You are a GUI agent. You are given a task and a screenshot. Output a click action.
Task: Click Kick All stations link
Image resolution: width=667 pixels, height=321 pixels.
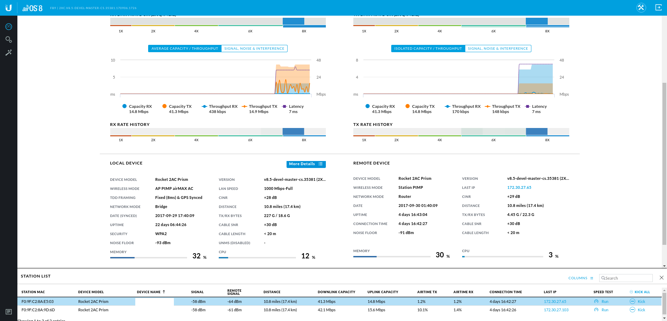click(x=642, y=292)
